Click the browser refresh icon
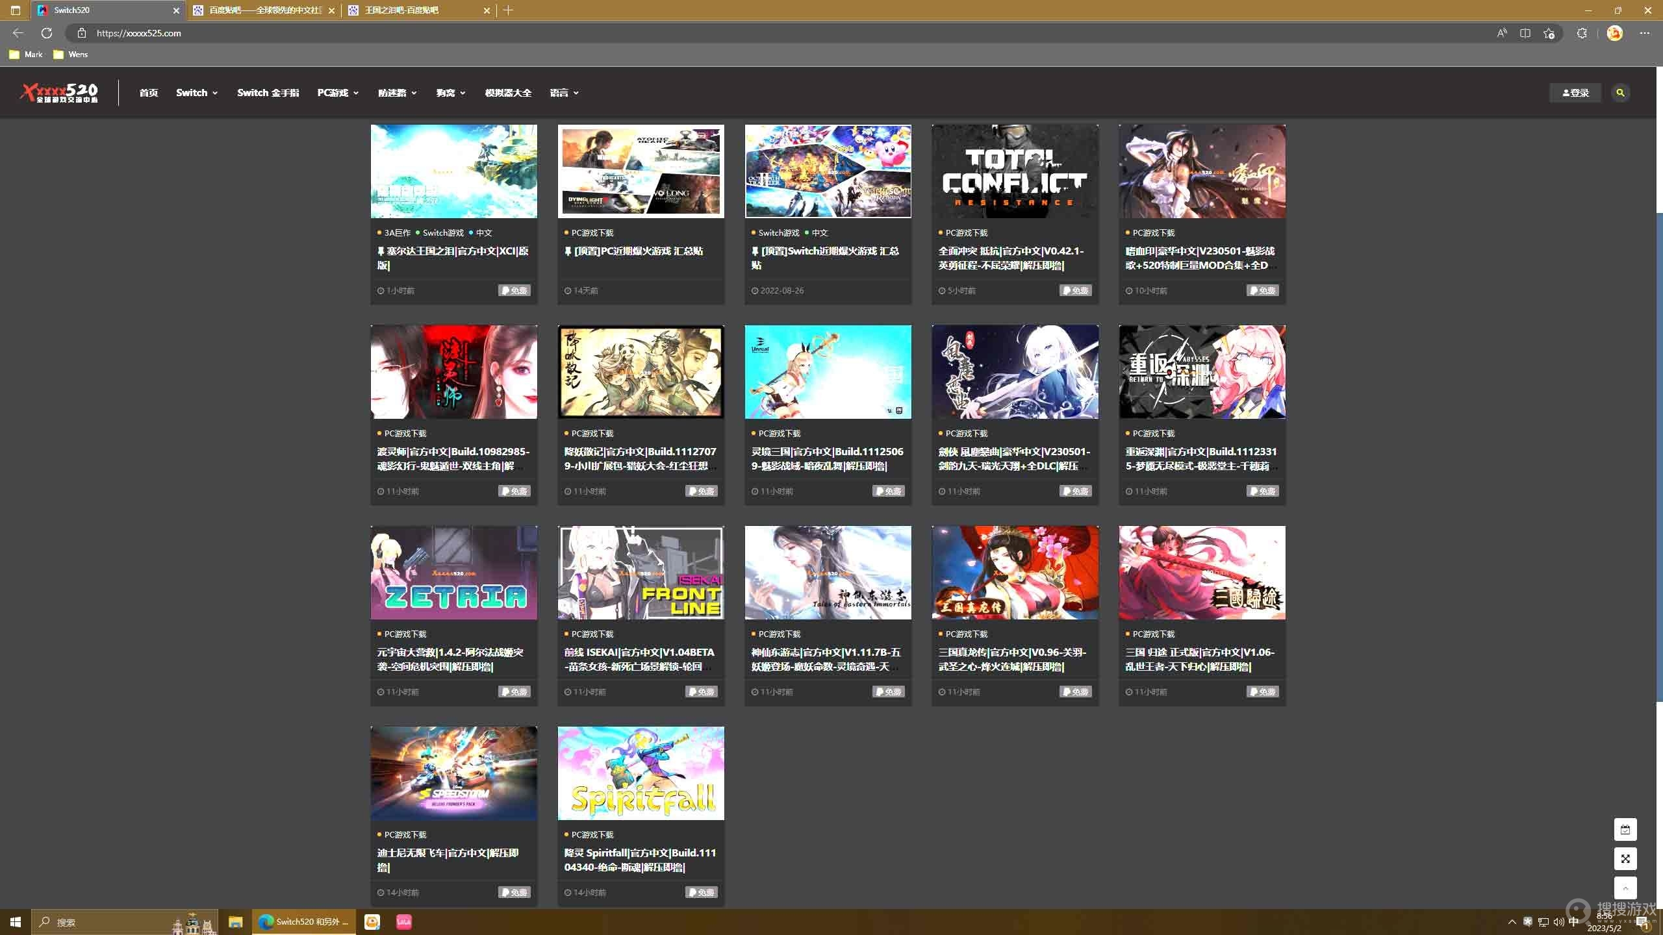 47,33
